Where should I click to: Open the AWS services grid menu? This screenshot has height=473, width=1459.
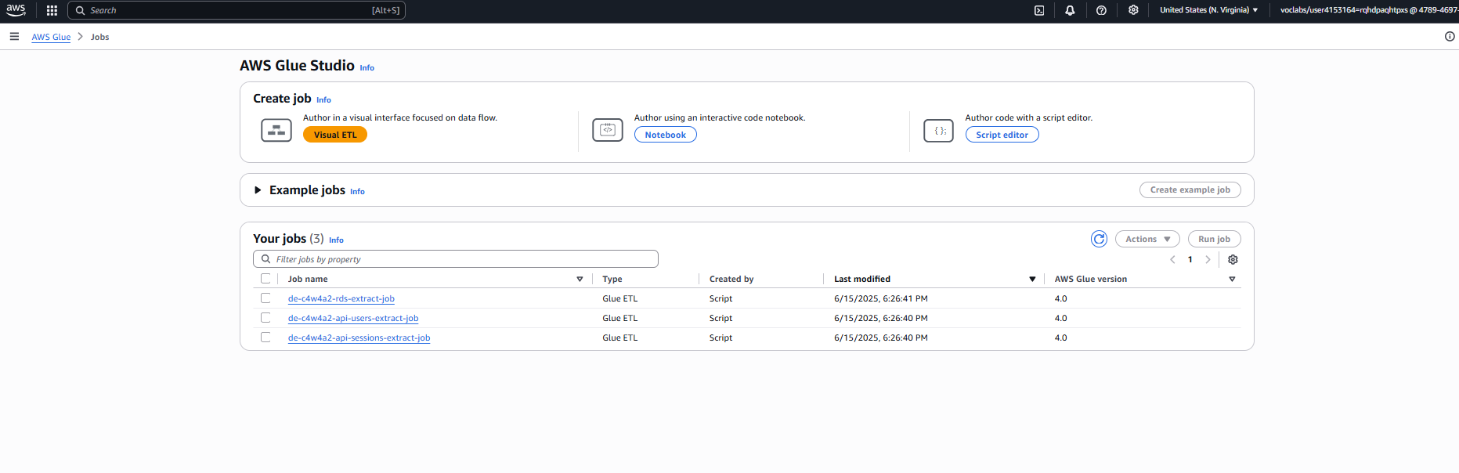(52, 10)
